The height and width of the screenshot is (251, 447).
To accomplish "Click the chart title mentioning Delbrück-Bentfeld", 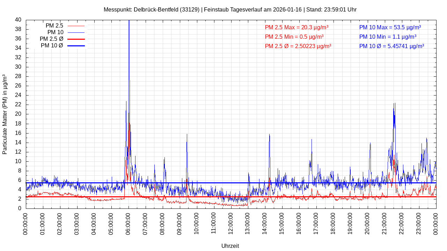I will (x=230, y=9).
